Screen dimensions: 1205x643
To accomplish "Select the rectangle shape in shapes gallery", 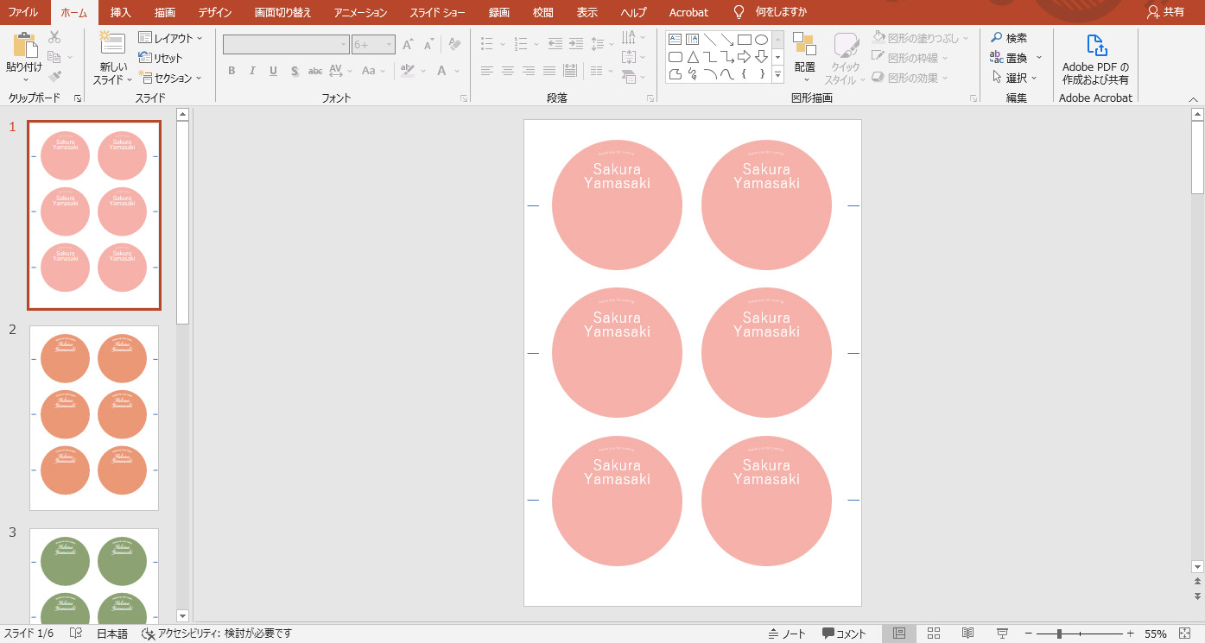I will [744, 40].
